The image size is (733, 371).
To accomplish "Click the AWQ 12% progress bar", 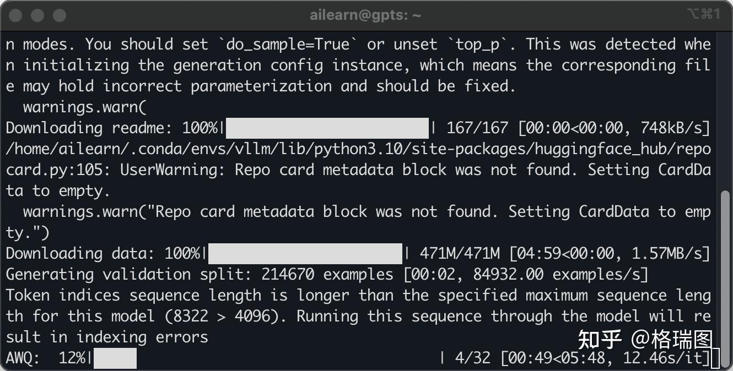I will pos(115,358).
